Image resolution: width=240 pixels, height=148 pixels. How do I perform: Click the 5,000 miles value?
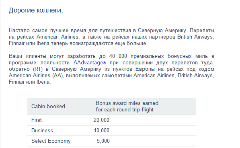tap(103, 141)
